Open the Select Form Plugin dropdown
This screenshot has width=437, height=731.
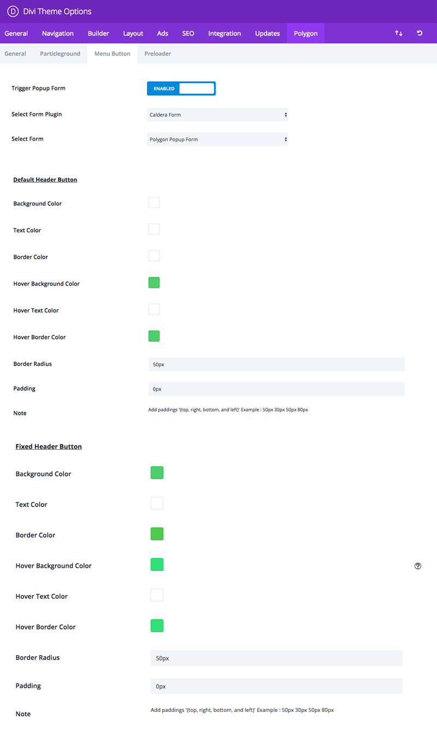(217, 115)
